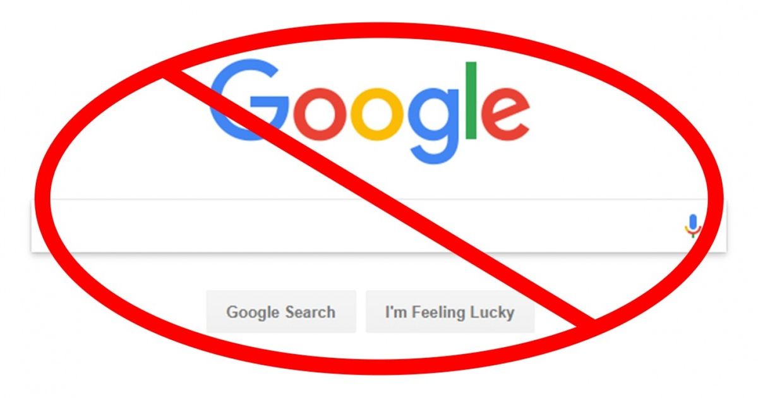Image resolution: width=758 pixels, height=398 pixels.
Task: Select the I'm Feeling Lucky button
Action: pyautogui.click(x=450, y=311)
